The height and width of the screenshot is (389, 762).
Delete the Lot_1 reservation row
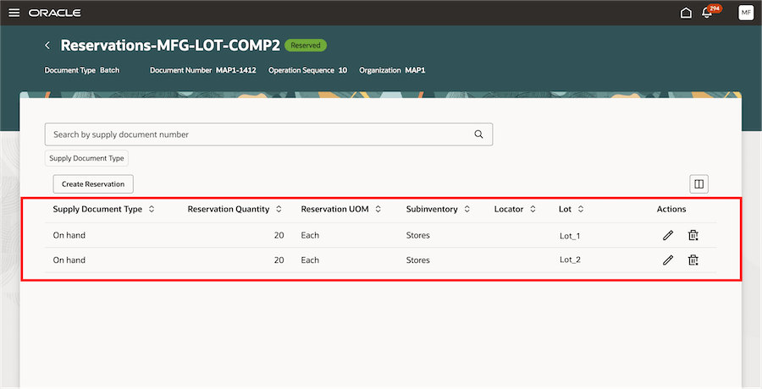pos(693,235)
